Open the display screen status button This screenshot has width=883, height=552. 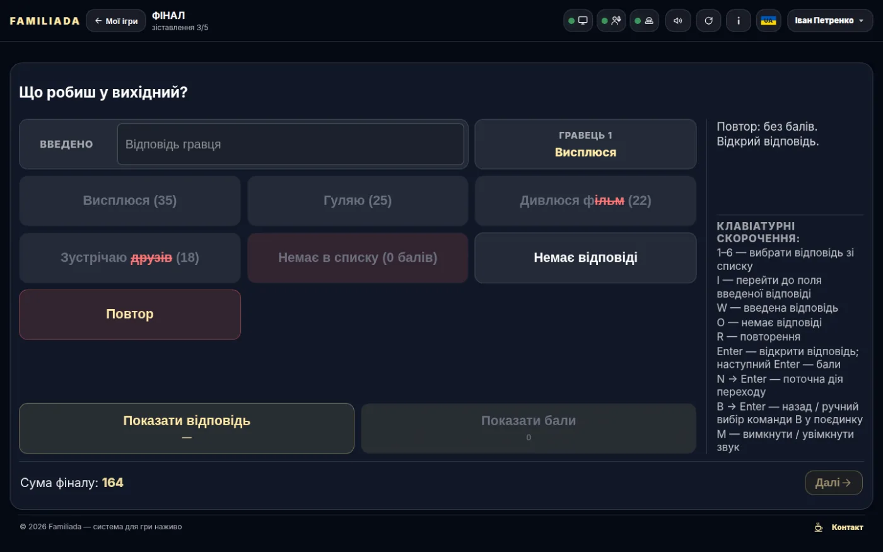[x=578, y=21]
